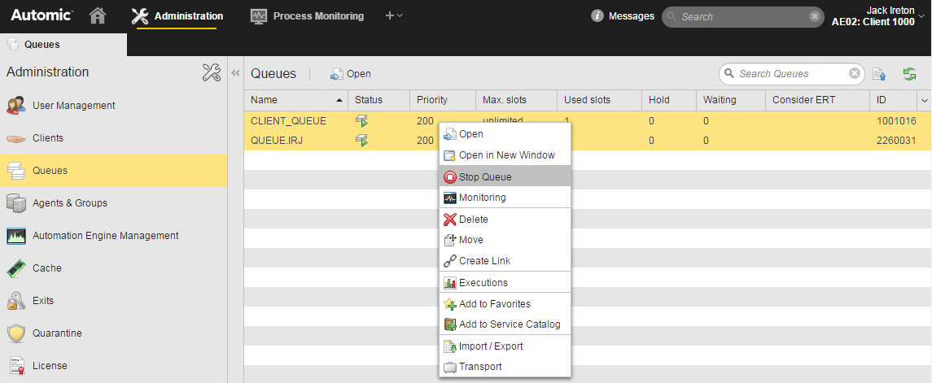Clear the global Search box with X
This screenshot has height=383, width=932.
pyautogui.click(x=815, y=16)
